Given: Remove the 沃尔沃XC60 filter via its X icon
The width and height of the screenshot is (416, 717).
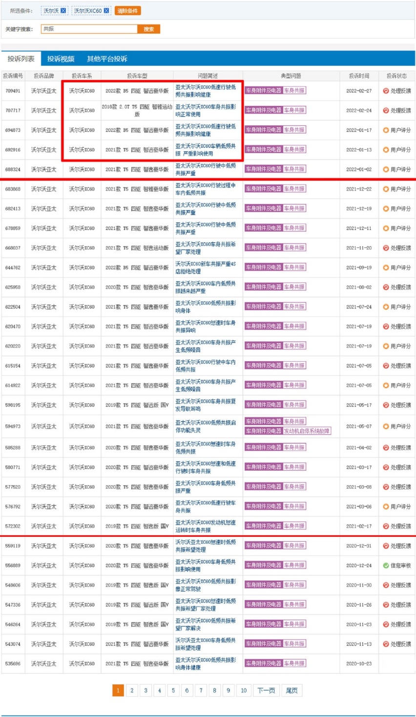Looking at the screenshot, I should tap(106, 11).
